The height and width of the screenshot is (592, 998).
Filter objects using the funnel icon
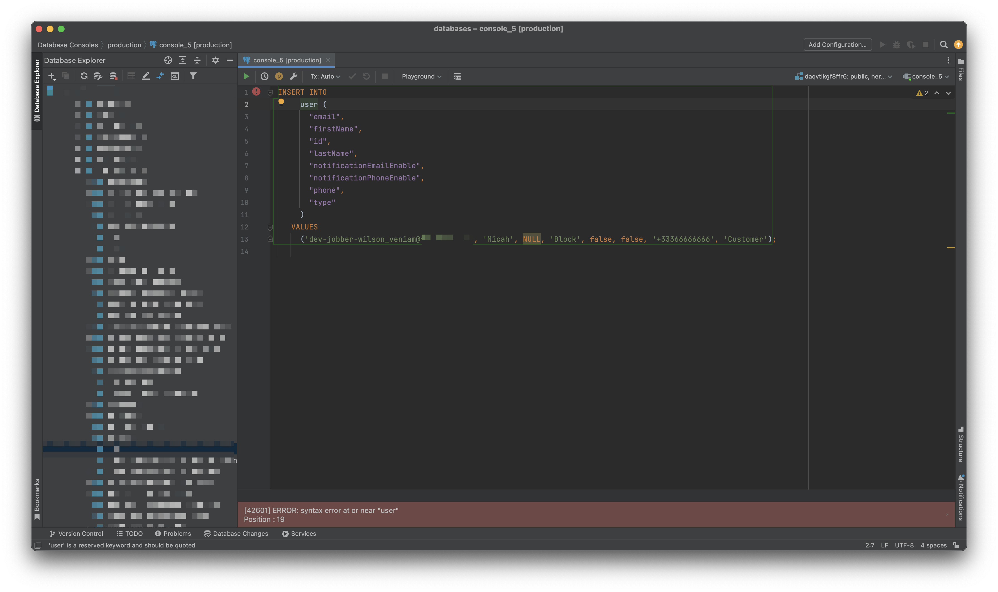193,76
